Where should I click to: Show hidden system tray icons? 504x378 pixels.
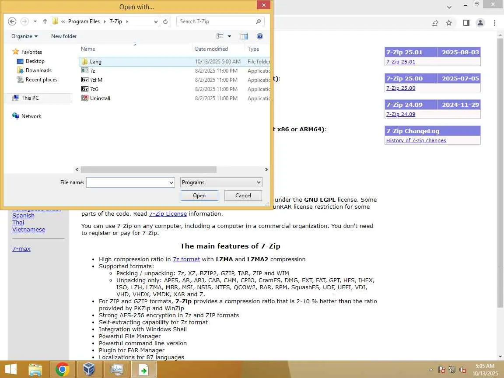(x=431, y=370)
